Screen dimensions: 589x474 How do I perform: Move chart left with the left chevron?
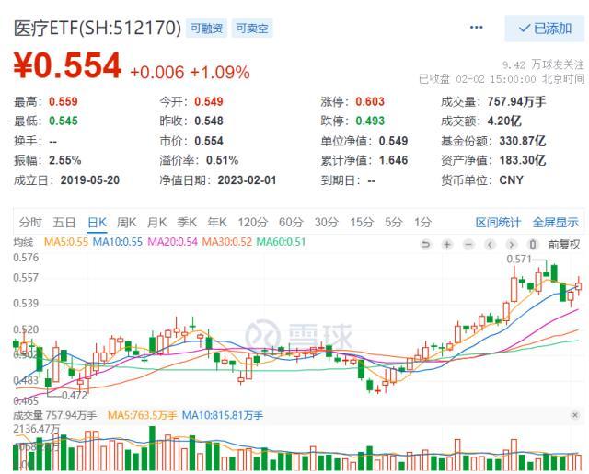tap(490, 245)
